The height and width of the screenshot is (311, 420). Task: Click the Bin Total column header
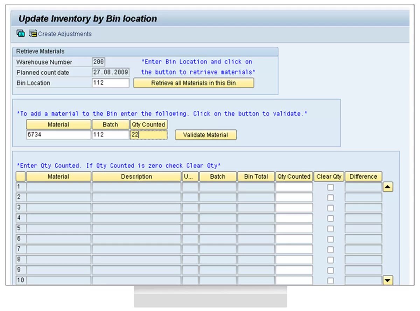(256, 177)
